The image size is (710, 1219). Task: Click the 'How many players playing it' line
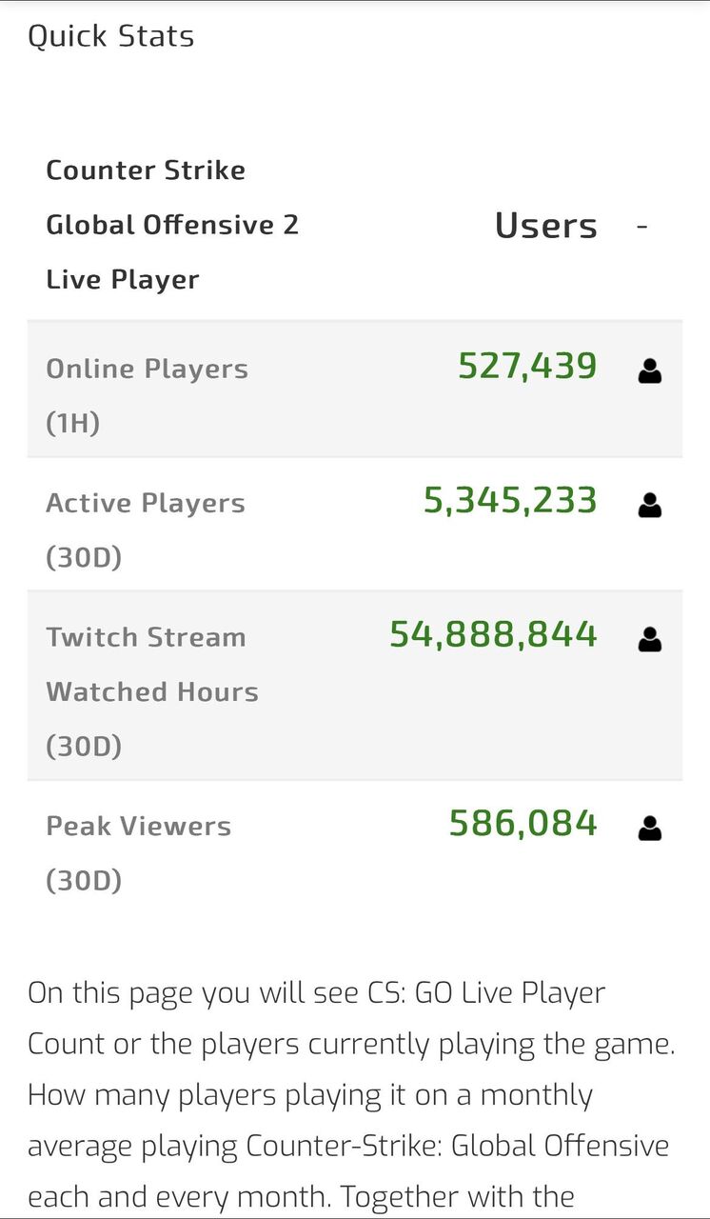[310, 1095]
